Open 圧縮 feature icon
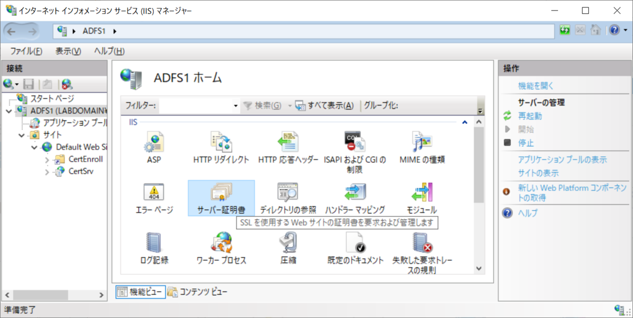Screen dimensions: 633x318 (x=288, y=248)
